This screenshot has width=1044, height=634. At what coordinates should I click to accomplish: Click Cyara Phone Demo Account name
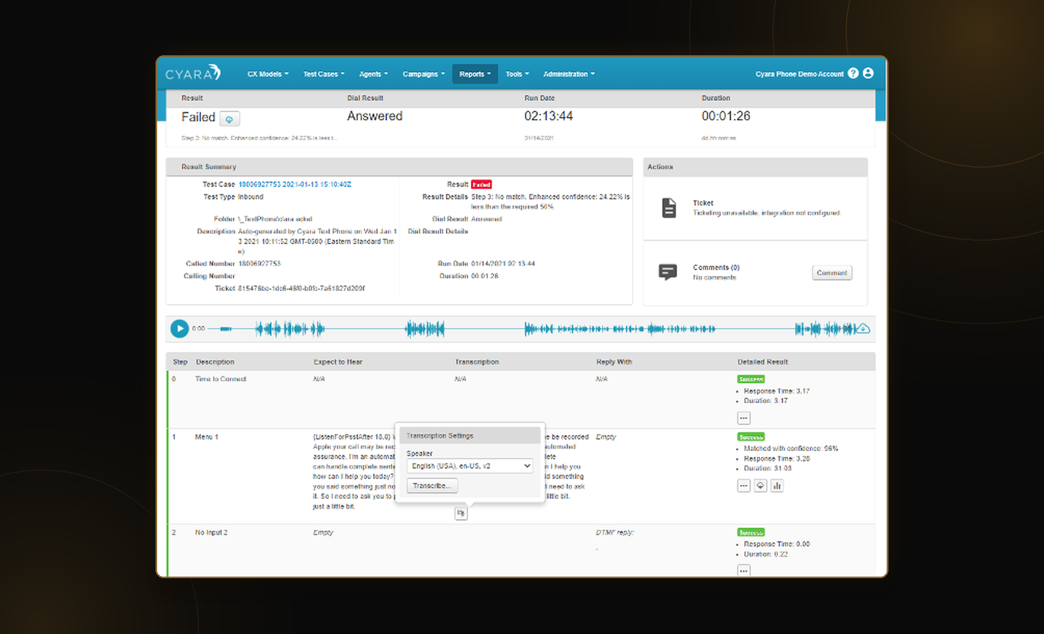799,74
